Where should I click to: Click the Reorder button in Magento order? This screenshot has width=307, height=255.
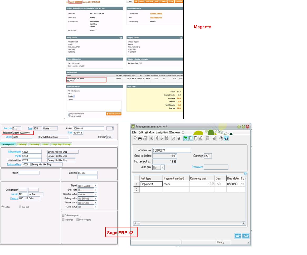click(x=179, y=2)
